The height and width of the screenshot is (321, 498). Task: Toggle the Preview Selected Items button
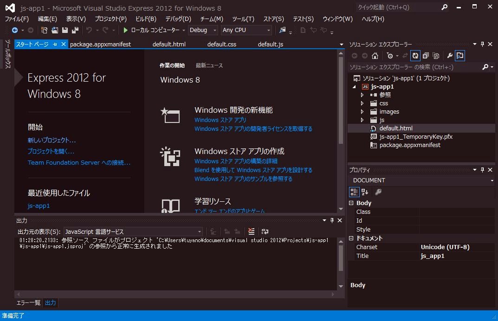point(459,56)
